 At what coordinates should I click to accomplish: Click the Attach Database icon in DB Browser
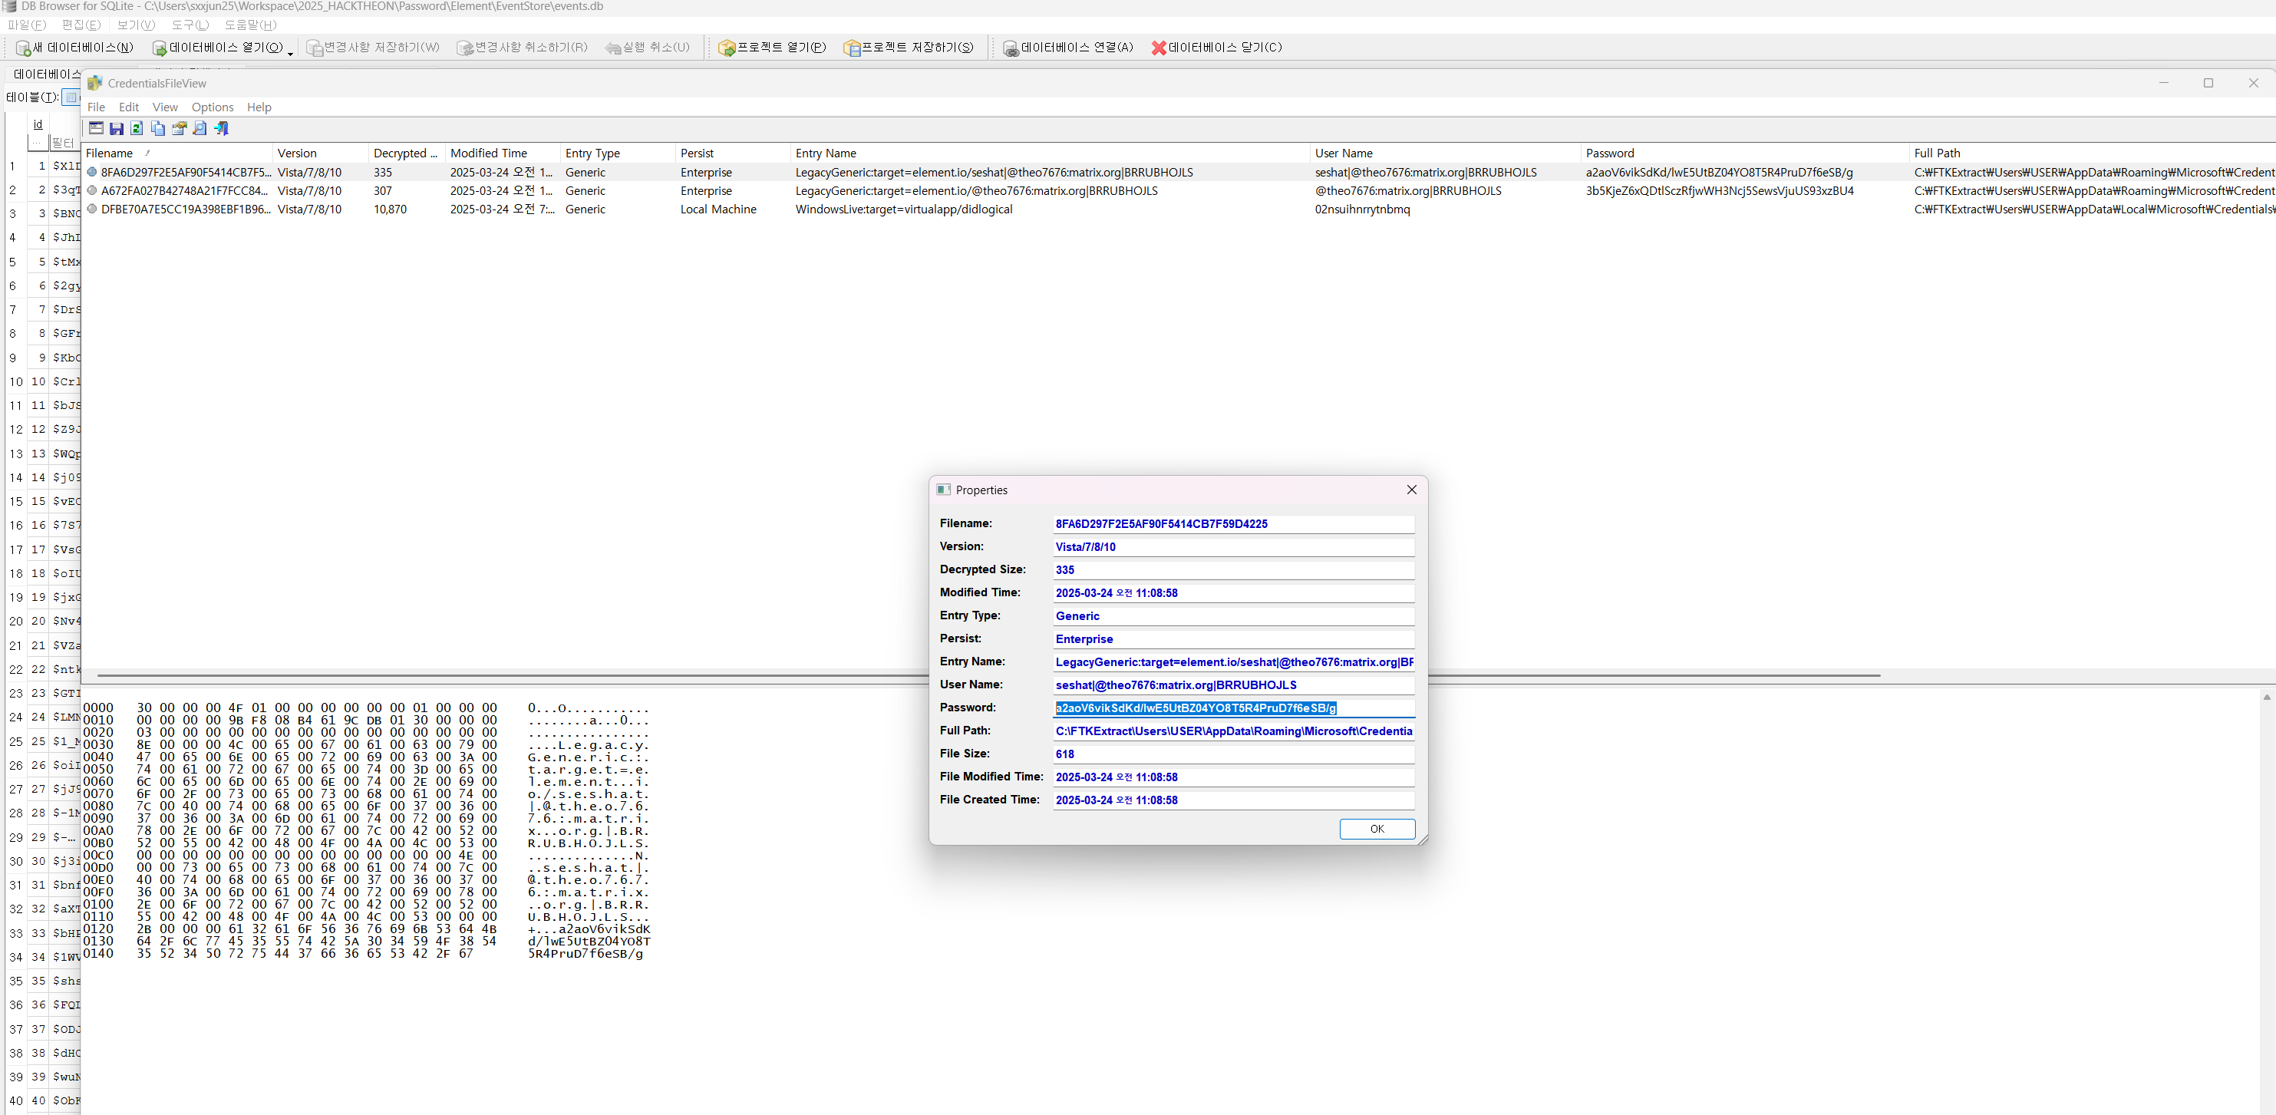[1011, 48]
